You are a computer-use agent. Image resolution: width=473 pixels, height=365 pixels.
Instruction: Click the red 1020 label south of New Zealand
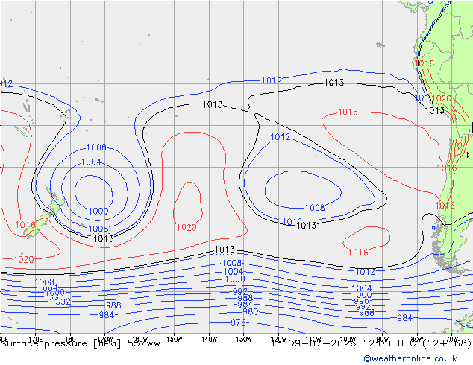click(24, 259)
